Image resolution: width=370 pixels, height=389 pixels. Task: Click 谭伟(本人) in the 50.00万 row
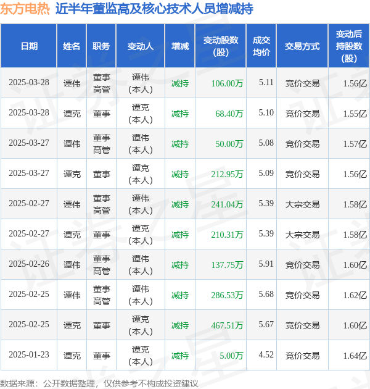[x=141, y=144]
